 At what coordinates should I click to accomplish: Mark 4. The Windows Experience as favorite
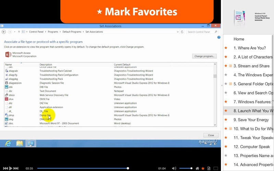tap(226, 75)
